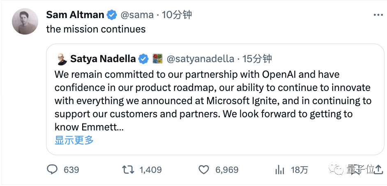Click Sam Altman's blue verified badge
Viewport: 387px width, 186px height.
(111, 15)
